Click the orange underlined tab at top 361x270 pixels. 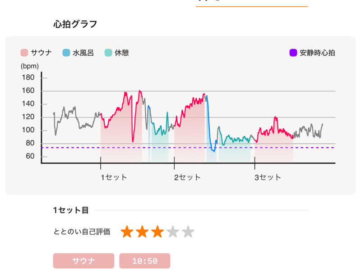[251, 4]
